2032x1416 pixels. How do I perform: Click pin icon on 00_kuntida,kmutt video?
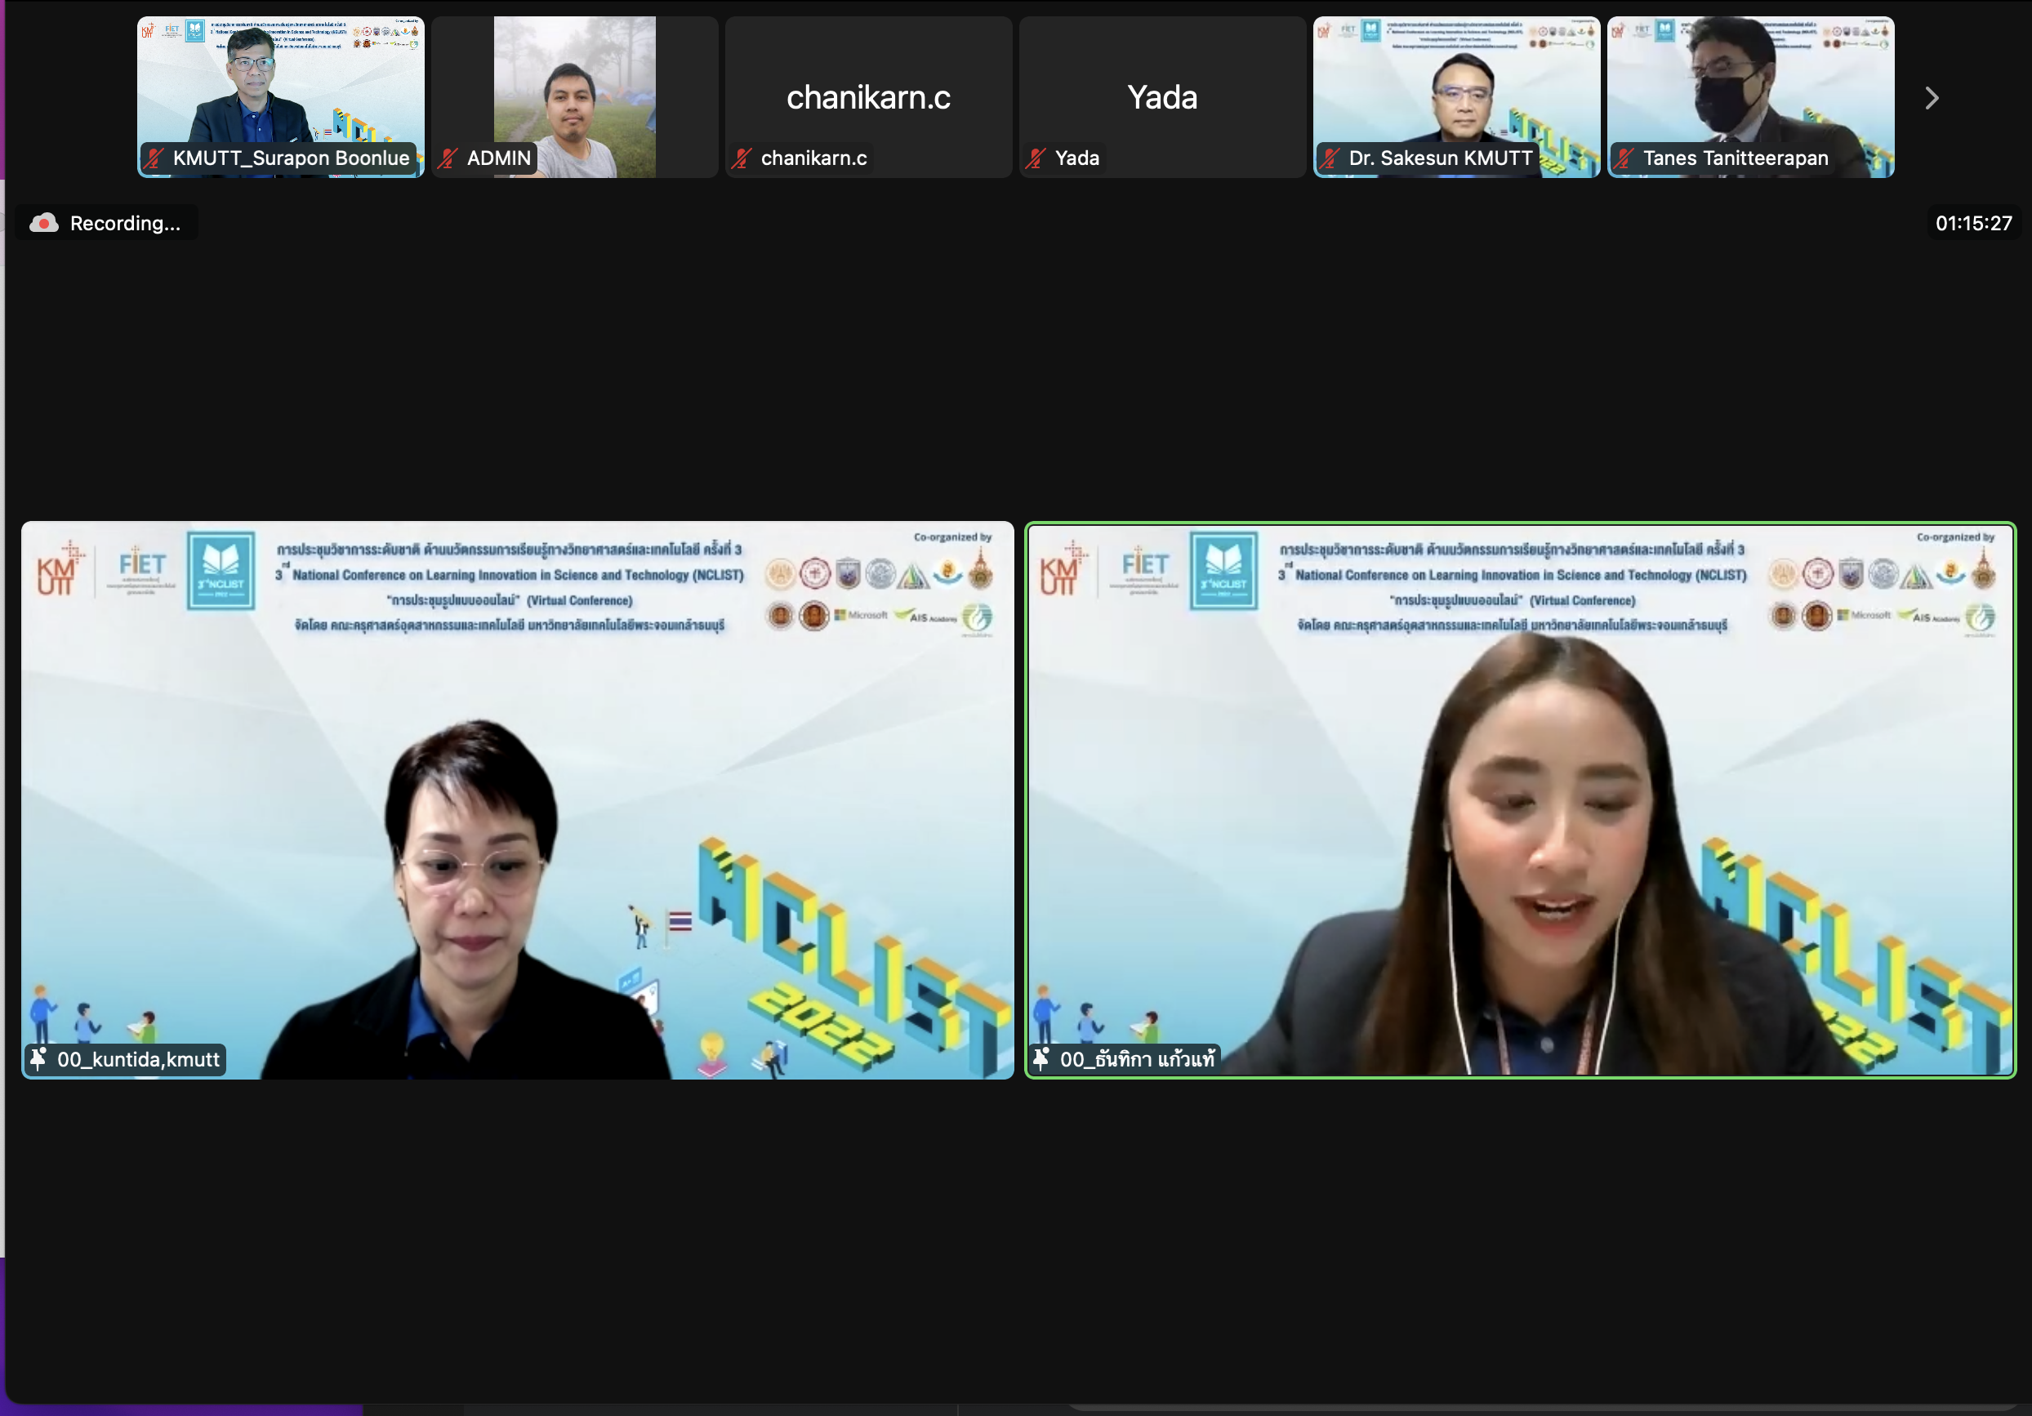pos(38,1058)
